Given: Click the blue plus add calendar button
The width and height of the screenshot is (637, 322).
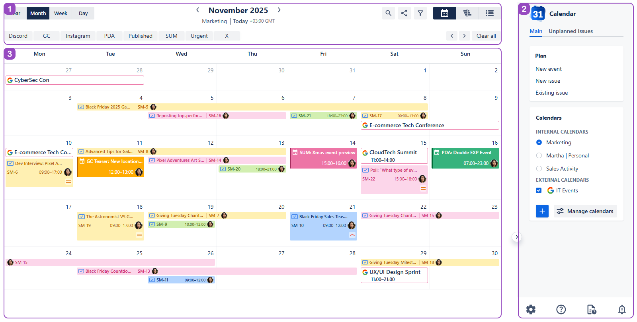Looking at the screenshot, I should pyautogui.click(x=542, y=211).
